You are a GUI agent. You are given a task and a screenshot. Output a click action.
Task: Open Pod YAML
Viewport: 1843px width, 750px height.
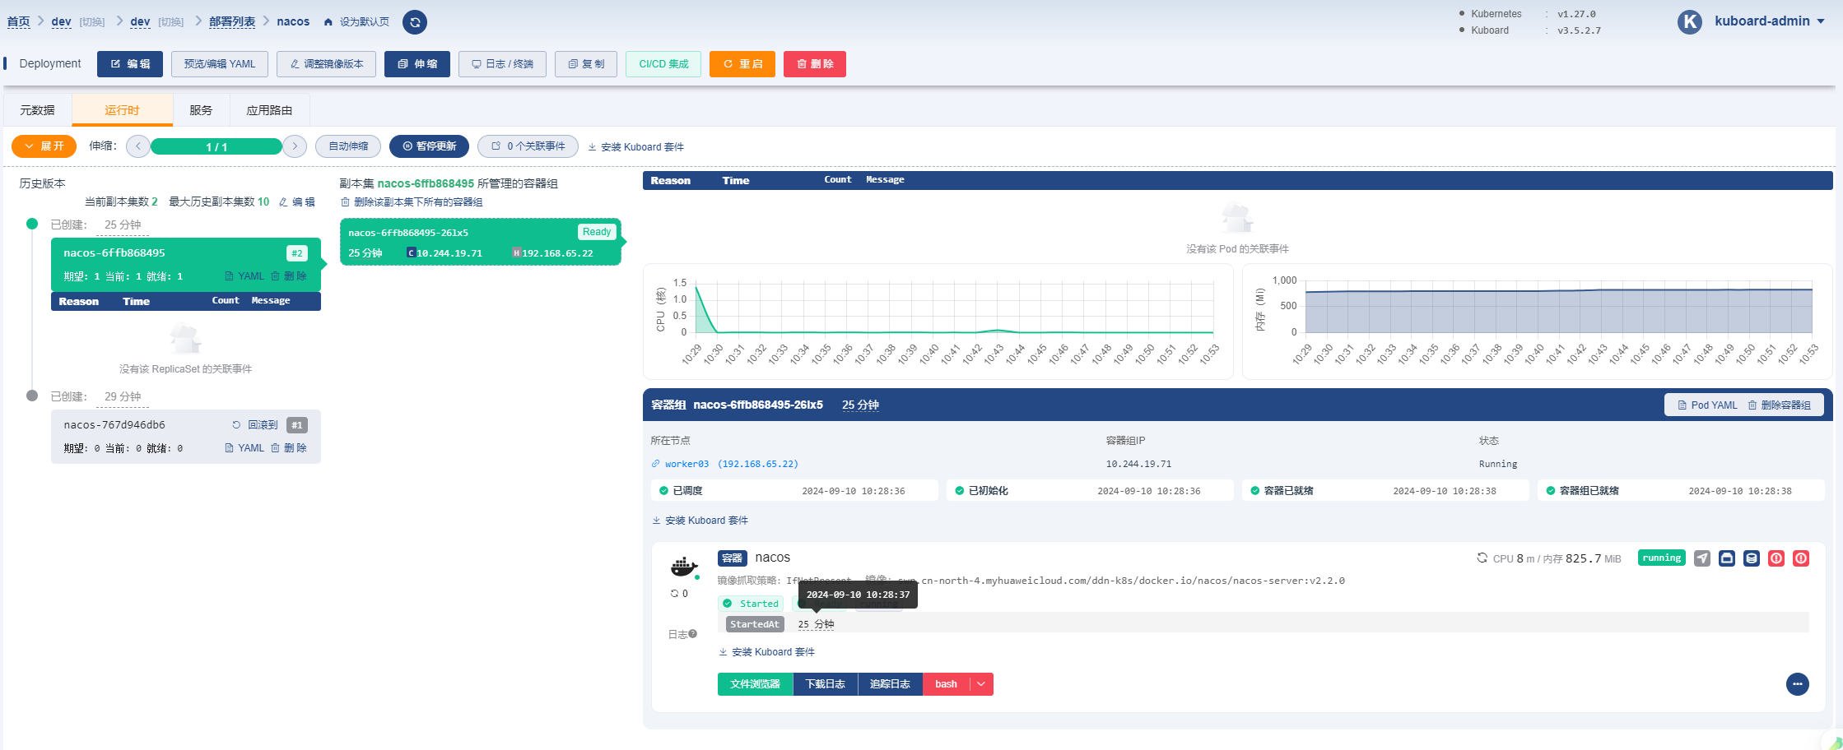click(1707, 405)
